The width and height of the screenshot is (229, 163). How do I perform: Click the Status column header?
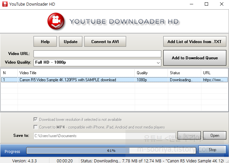(x=185, y=73)
